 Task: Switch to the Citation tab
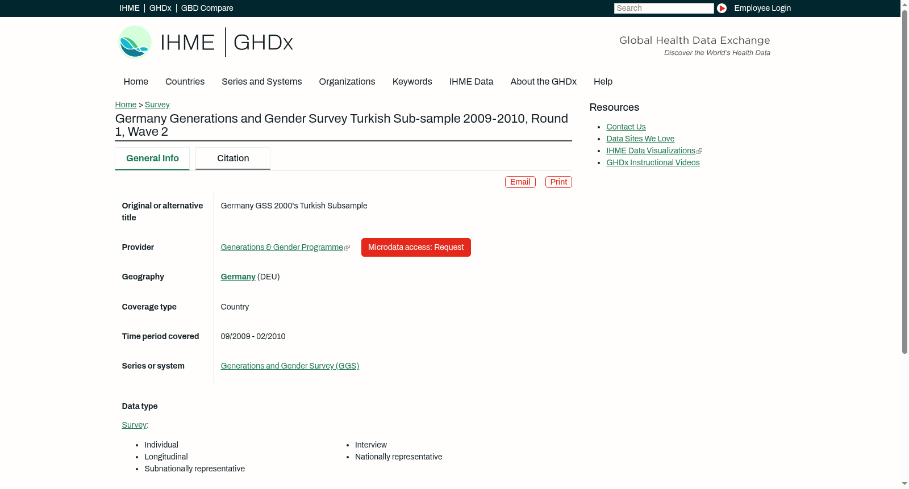pos(233,158)
